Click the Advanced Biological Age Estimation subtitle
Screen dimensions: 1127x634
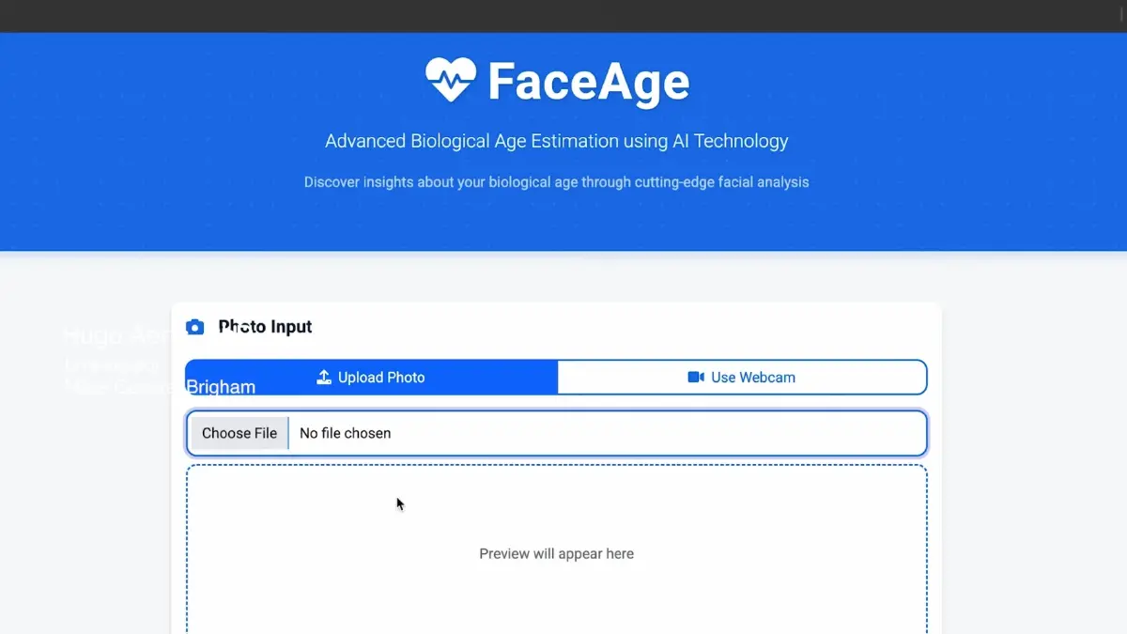point(556,141)
